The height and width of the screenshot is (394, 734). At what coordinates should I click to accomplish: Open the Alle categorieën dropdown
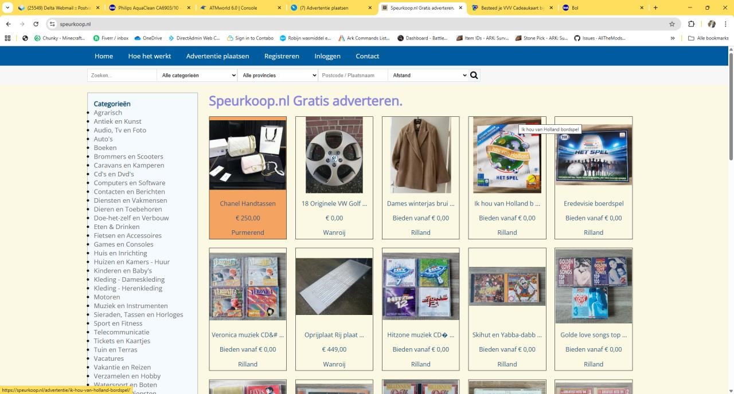[x=197, y=75]
